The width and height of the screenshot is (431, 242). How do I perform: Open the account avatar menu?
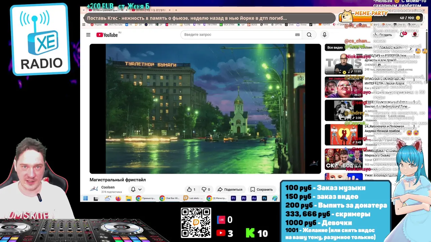click(x=415, y=35)
